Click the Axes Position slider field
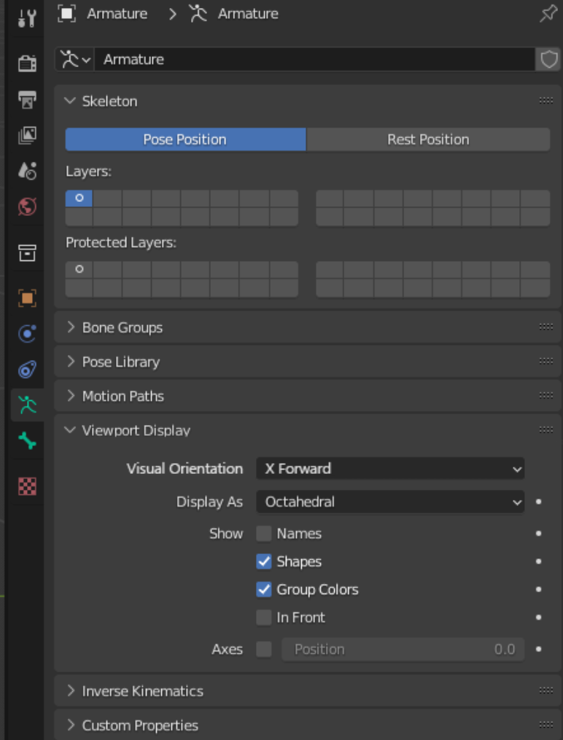This screenshot has height=740, width=563. [x=403, y=650]
